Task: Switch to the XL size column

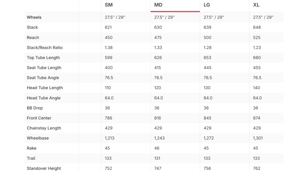Action: pos(256,5)
